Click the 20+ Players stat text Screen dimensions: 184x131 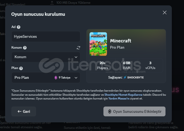(x=103, y=65)
